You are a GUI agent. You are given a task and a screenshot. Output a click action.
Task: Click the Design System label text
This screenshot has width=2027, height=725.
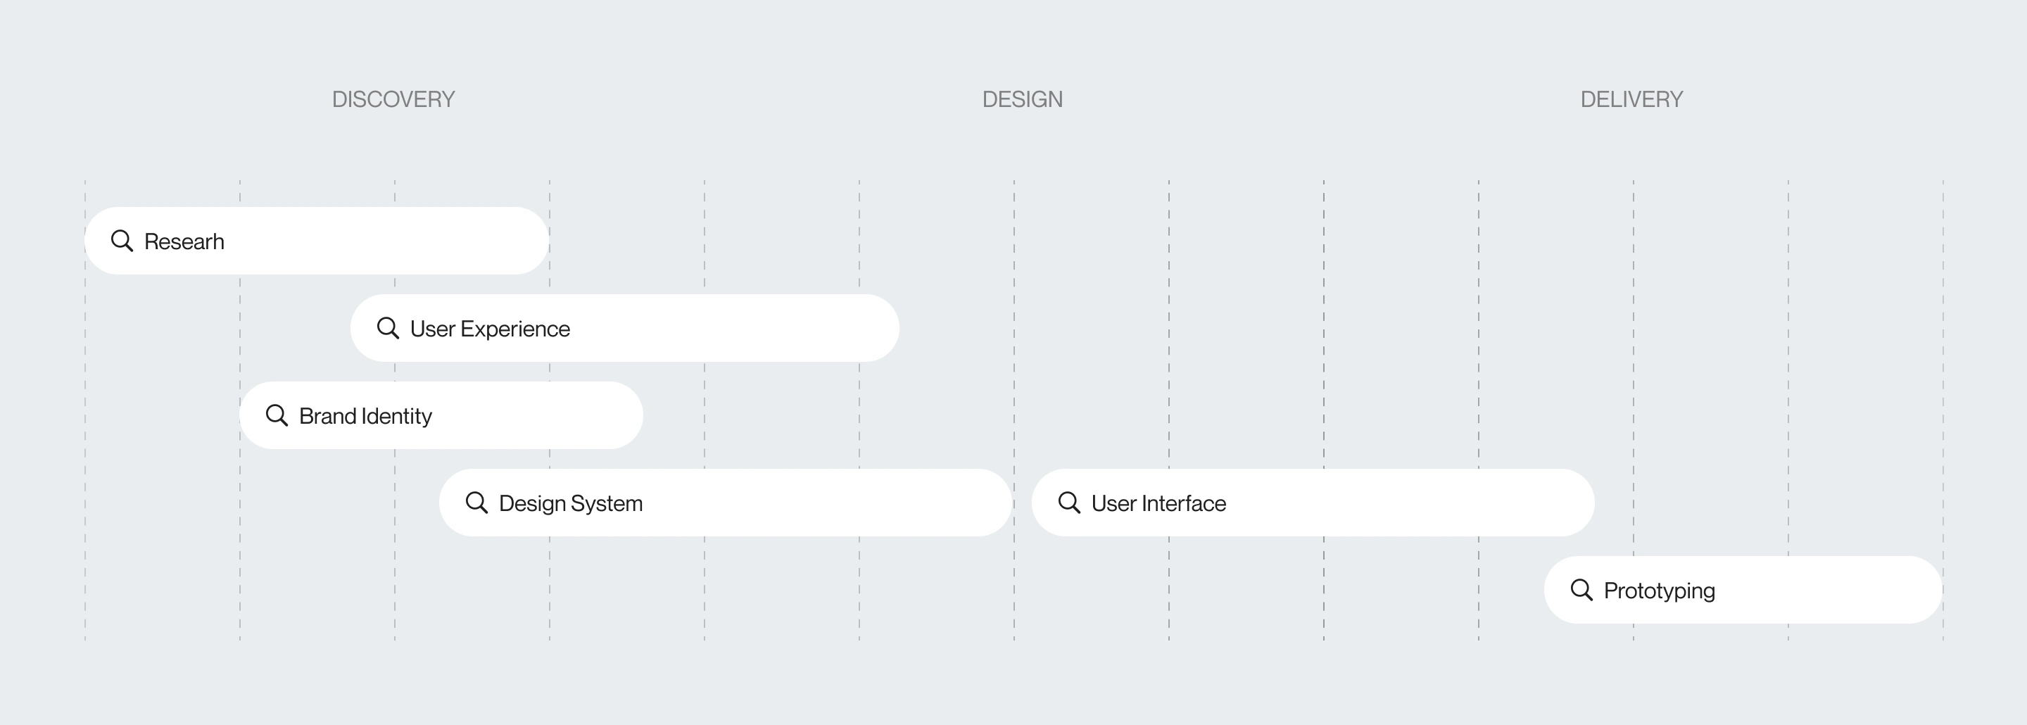pos(571,504)
